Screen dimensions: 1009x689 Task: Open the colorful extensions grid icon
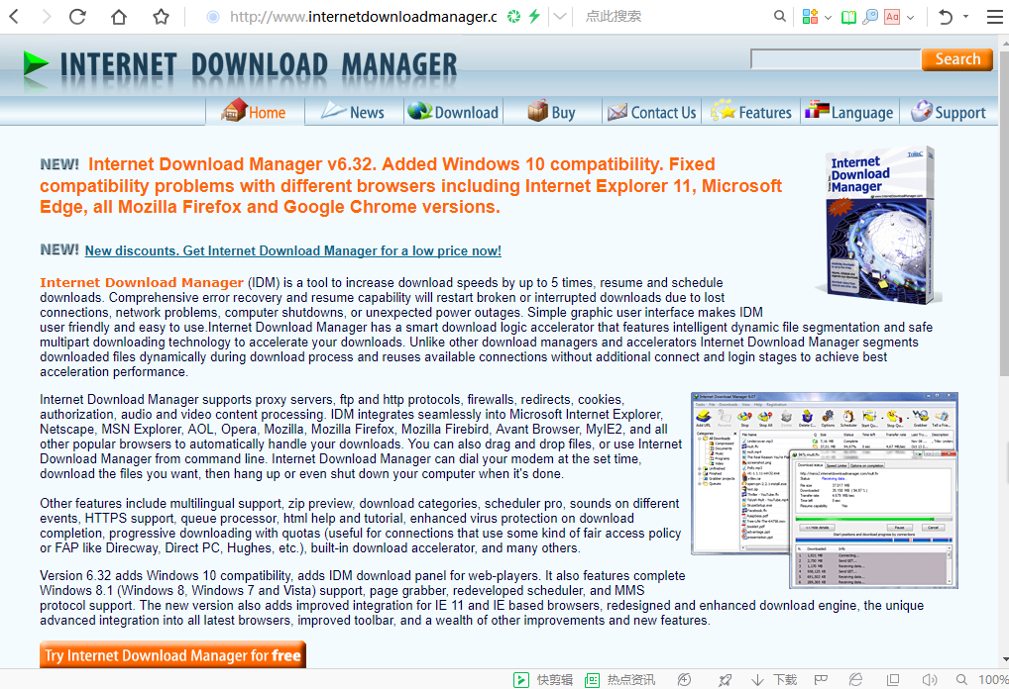810,17
